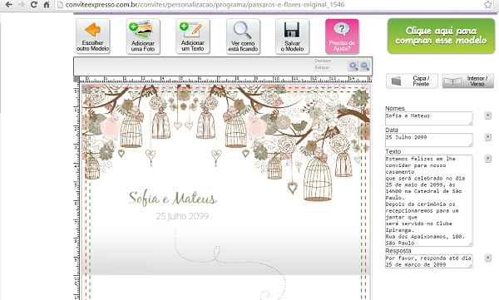499x300 pixels.
Task: Bookmark page with star icon
Action: point(488,4)
